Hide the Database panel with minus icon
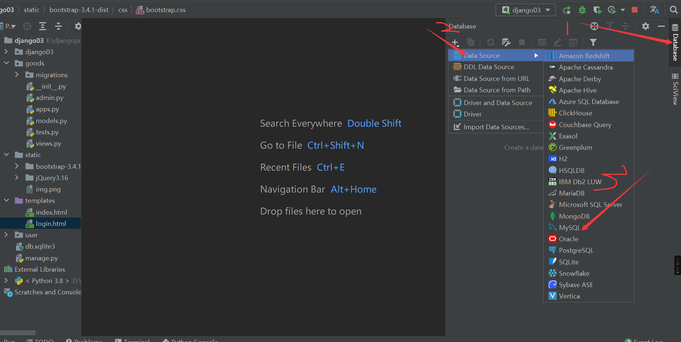This screenshot has height=342, width=681. click(x=661, y=26)
